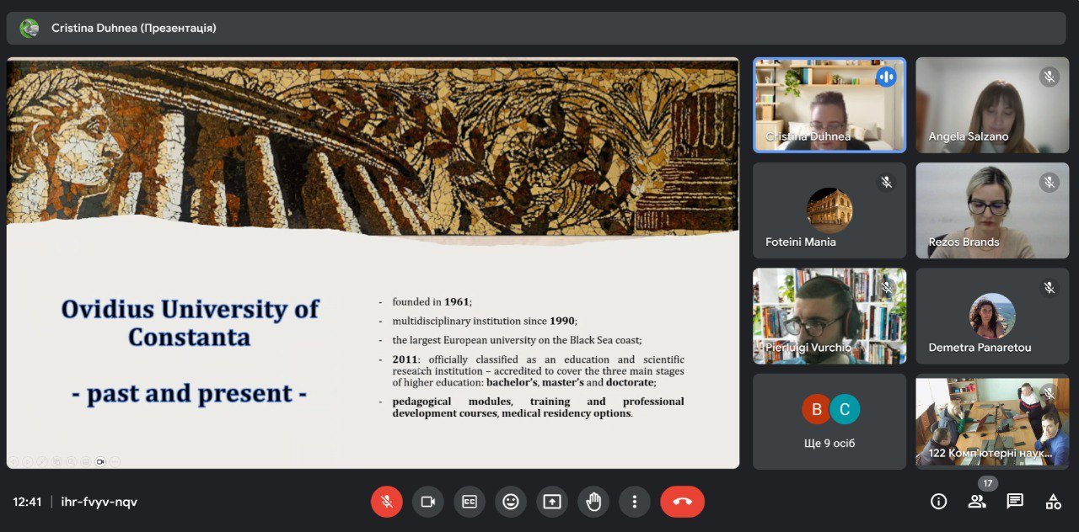The image size is (1079, 532).
Task: Select Pierluigi Vurchio's video tile
Action: coord(829,316)
